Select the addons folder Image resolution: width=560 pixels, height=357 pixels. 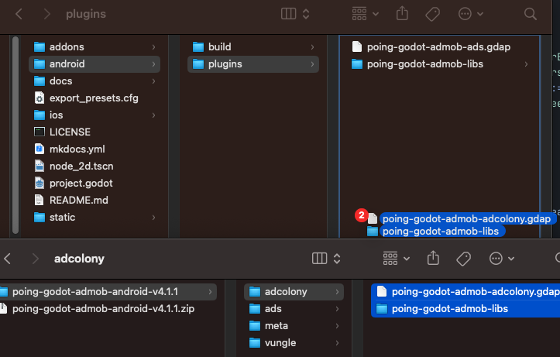94,46
